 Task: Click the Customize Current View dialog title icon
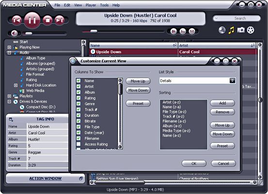(x=73, y=61)
